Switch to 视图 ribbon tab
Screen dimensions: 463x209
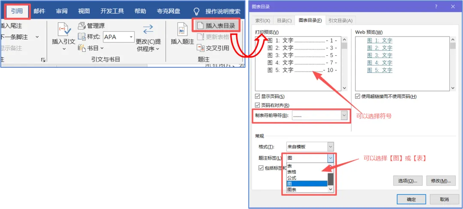(x=84, y=11)
